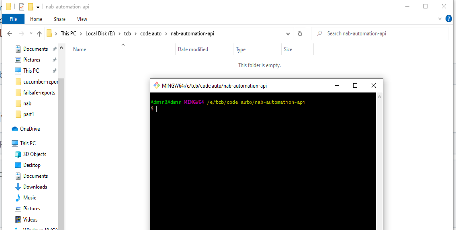The image size is (456, 230).
Task: Open Documents under This PC
Action: 35,176
